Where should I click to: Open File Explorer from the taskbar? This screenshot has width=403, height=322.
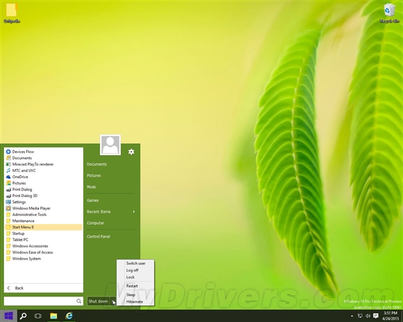point(54,316)
